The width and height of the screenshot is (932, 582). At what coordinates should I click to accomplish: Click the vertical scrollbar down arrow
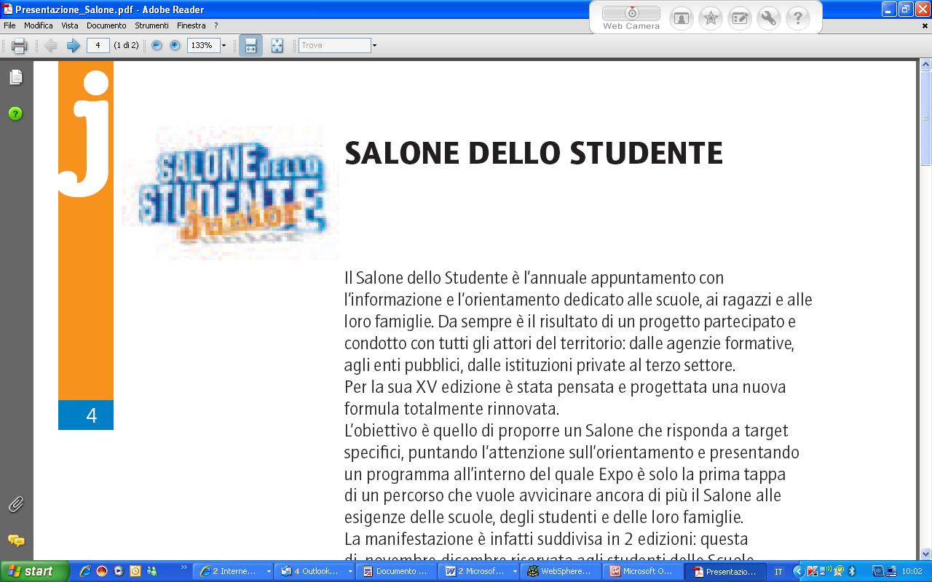(926, 554)
